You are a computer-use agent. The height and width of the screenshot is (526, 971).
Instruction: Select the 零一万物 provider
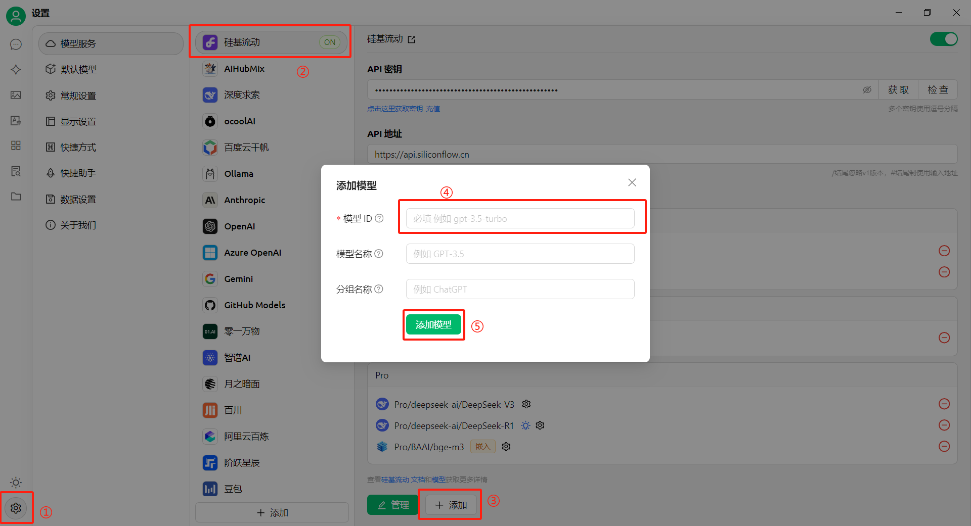tap(272, 331)
